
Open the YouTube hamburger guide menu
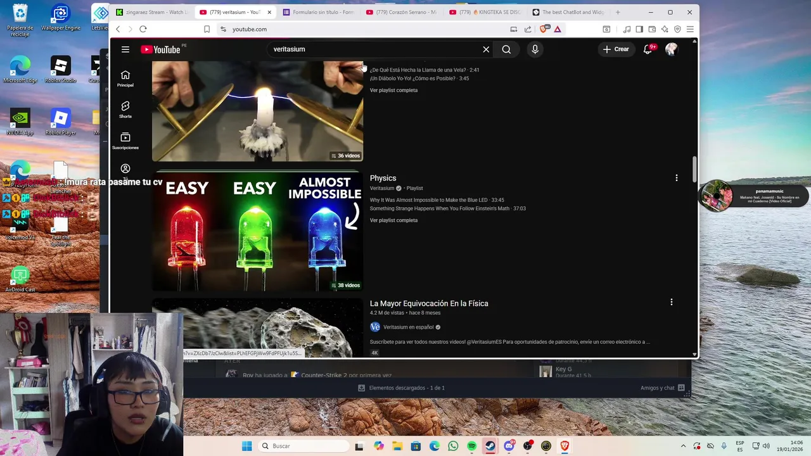point(125,49)
